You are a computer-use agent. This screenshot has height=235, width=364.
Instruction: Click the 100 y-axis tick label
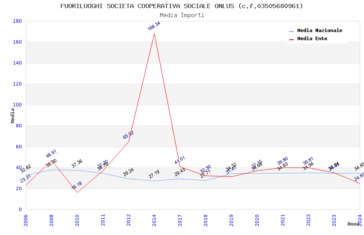point(17,105)
